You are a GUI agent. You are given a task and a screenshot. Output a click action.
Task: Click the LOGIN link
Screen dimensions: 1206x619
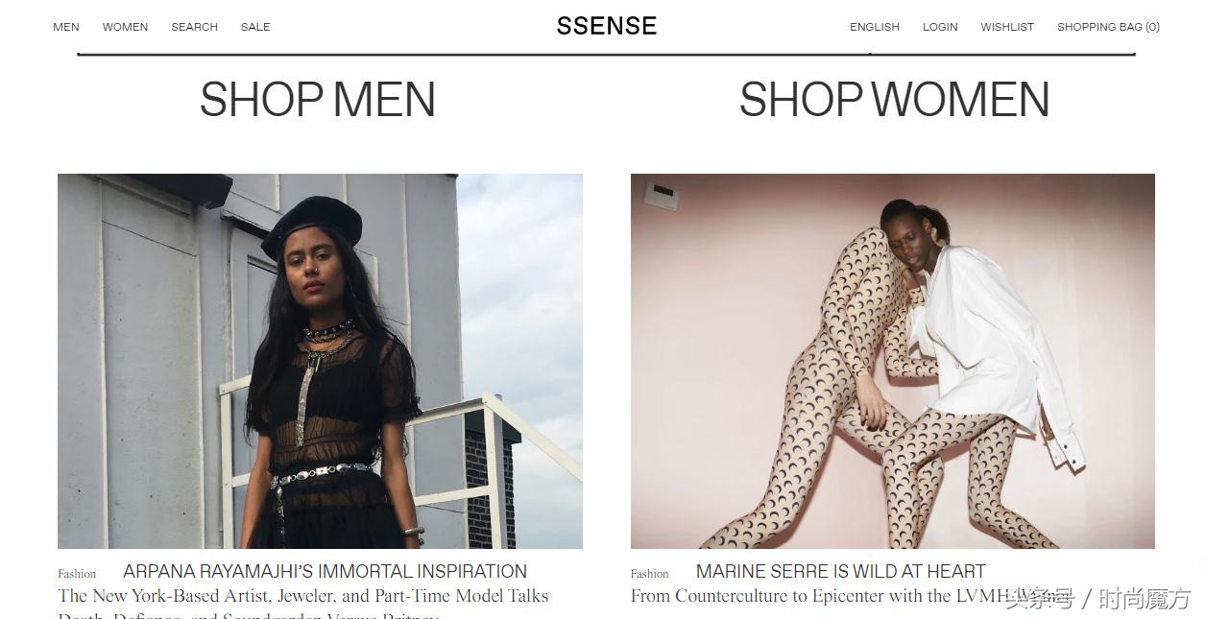point(940,27)
